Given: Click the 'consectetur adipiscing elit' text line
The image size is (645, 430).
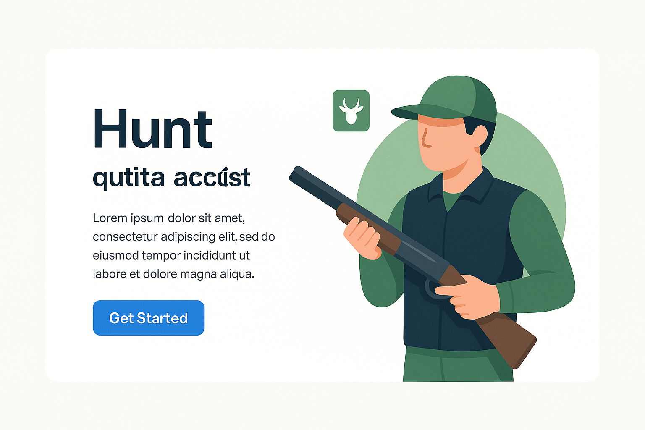Looking at the screenshot, I should coord(184,237).
